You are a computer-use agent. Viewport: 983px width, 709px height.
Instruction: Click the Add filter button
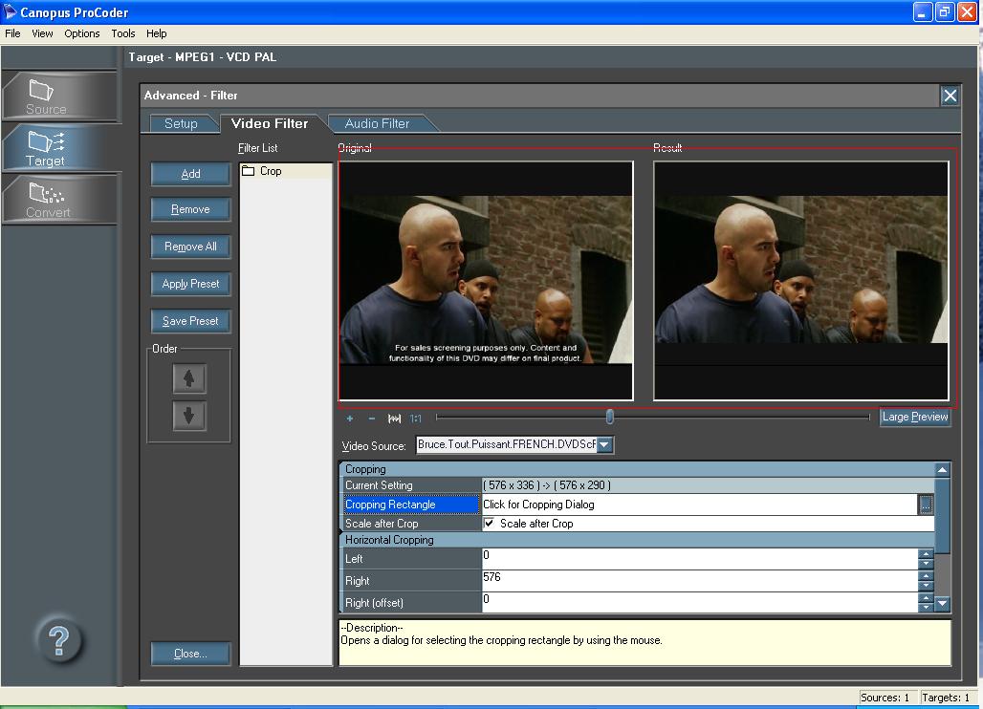190,174
